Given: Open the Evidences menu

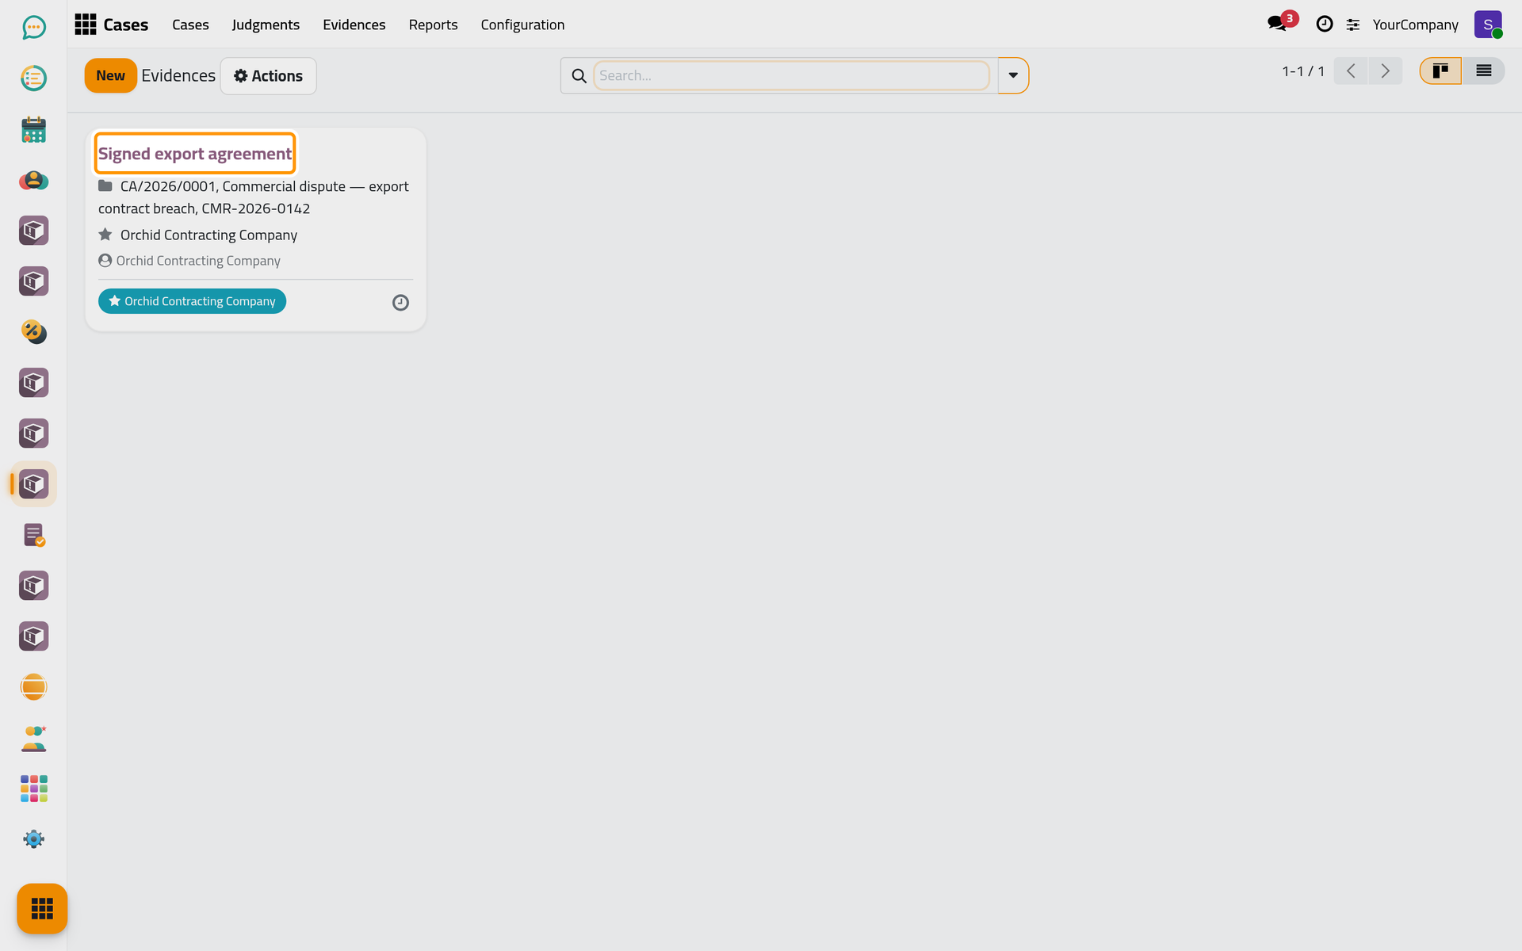Looking at the screenshot, I should [x=354, y=25].
